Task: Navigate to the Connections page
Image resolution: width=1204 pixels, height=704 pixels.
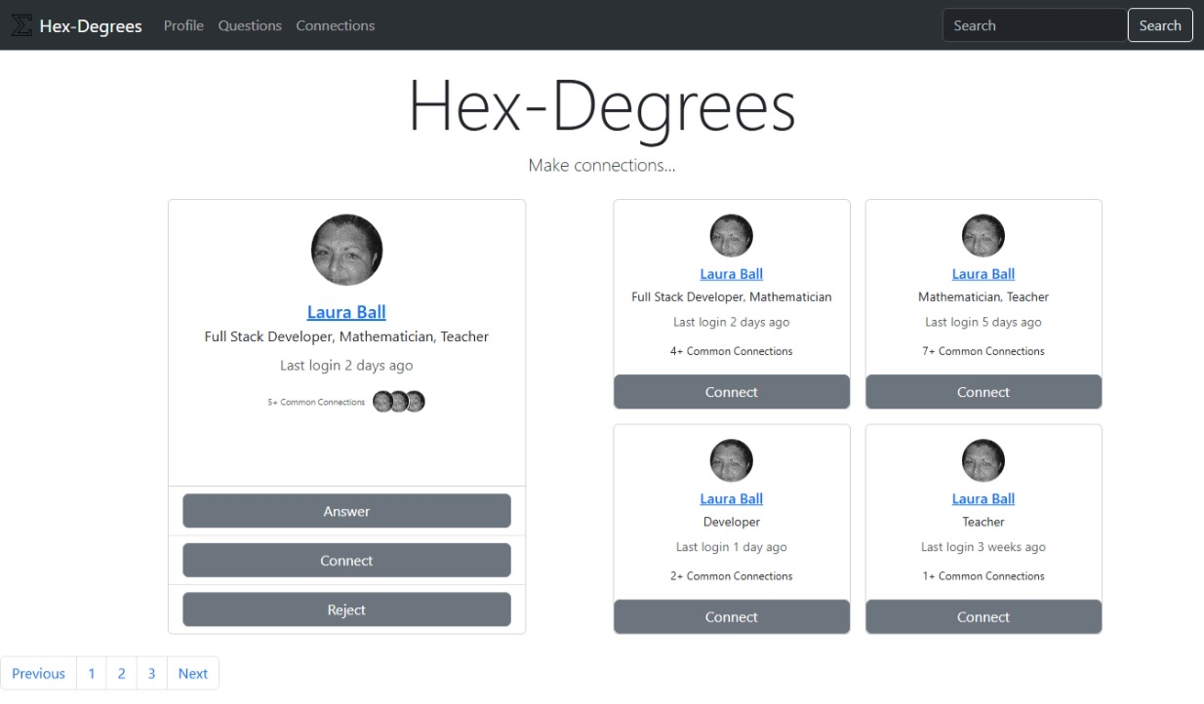Action: click(x=335, y=25)
